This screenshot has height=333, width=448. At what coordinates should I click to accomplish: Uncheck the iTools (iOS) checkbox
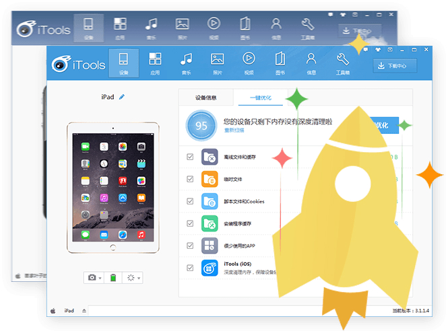pyautogui.click(x=190, y=268)
